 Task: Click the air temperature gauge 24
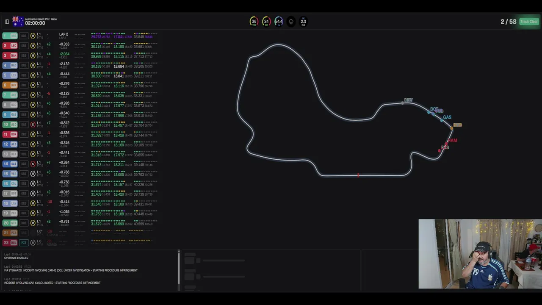266,22
